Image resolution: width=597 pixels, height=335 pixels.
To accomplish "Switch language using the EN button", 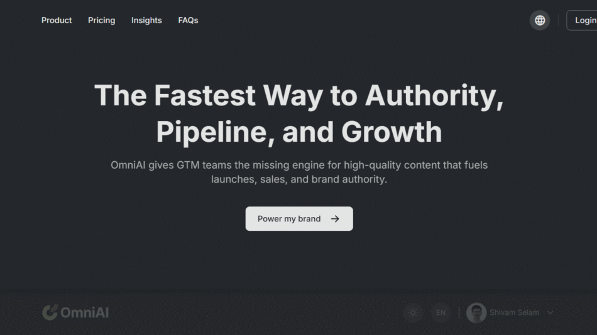I will pyautogui.click(x=441, y=312).
